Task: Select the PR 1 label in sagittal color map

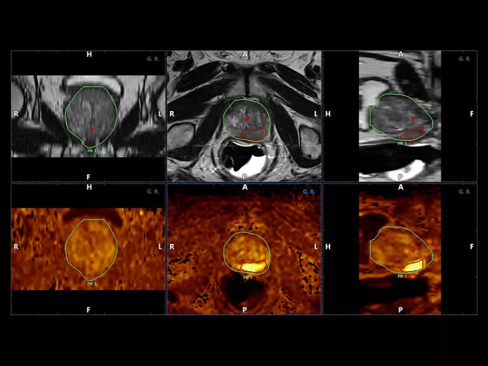Action: click(x=402, y=276)
